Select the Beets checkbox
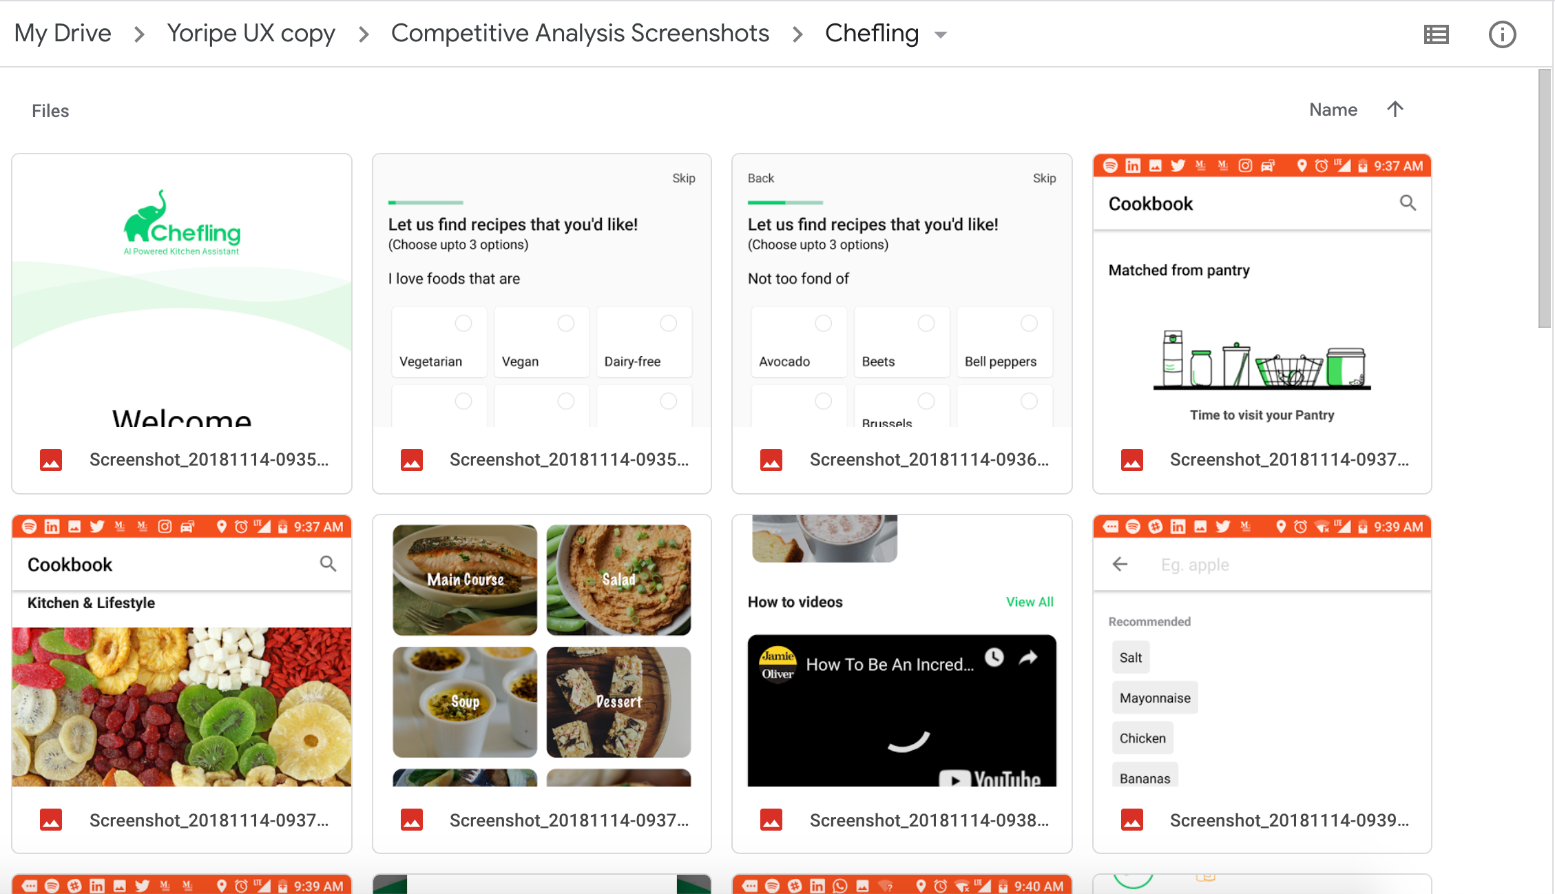Screen dimensions: 1555x894 pos(926,323)
